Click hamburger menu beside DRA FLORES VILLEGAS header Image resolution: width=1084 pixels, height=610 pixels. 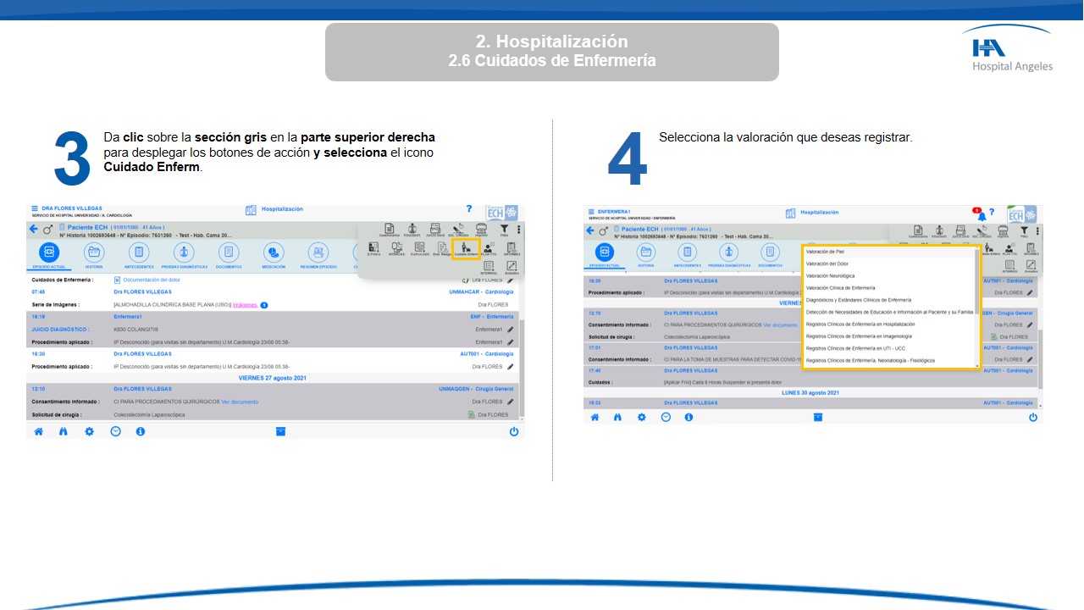pos(35,208)
